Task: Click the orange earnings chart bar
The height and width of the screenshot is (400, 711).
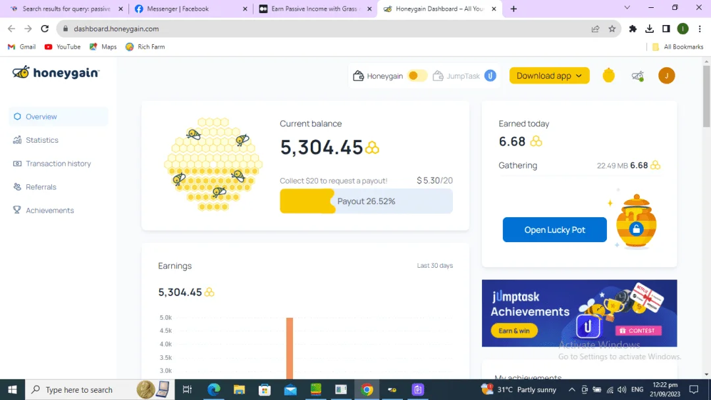Action: pyautogui.click(x=289, y=348)
